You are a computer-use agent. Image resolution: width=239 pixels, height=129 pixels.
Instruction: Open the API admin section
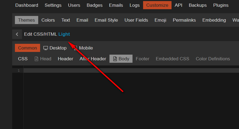point(178,5)
